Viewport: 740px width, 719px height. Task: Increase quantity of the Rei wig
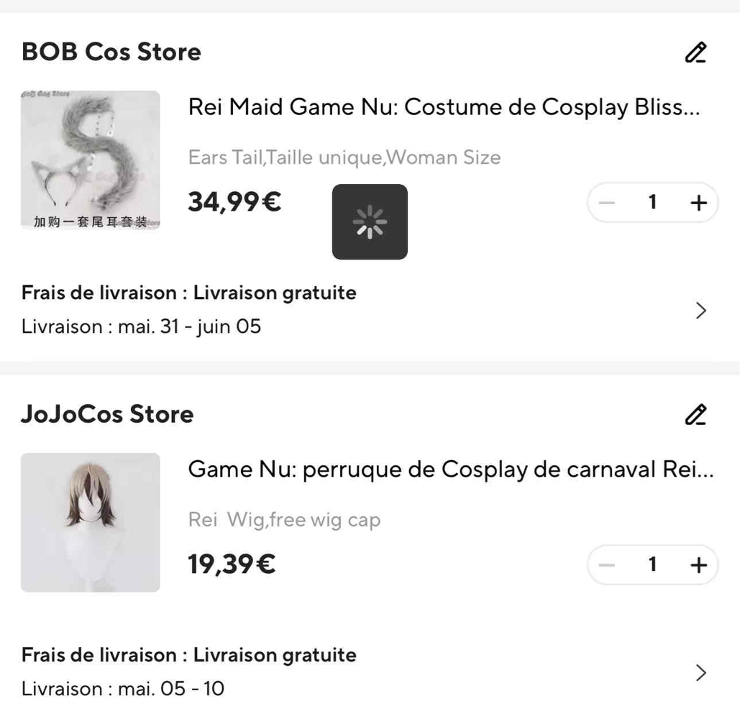coord(698,565)
